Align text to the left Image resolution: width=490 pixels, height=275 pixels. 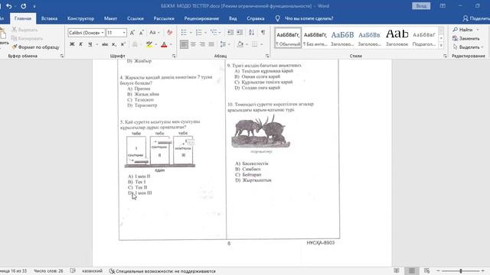coord(184,44)
